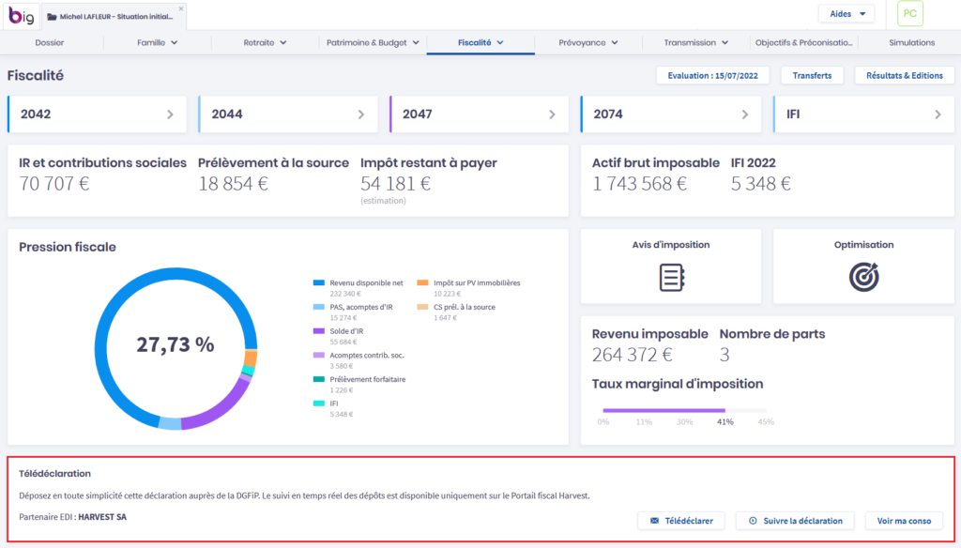The image size is (961, 548).
Task: Open form 2047 card
Action: point(477,114)
